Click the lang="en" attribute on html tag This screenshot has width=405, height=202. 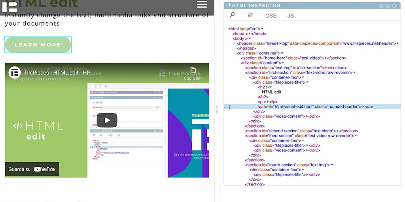pyautogui.click(x=249, y=29)
